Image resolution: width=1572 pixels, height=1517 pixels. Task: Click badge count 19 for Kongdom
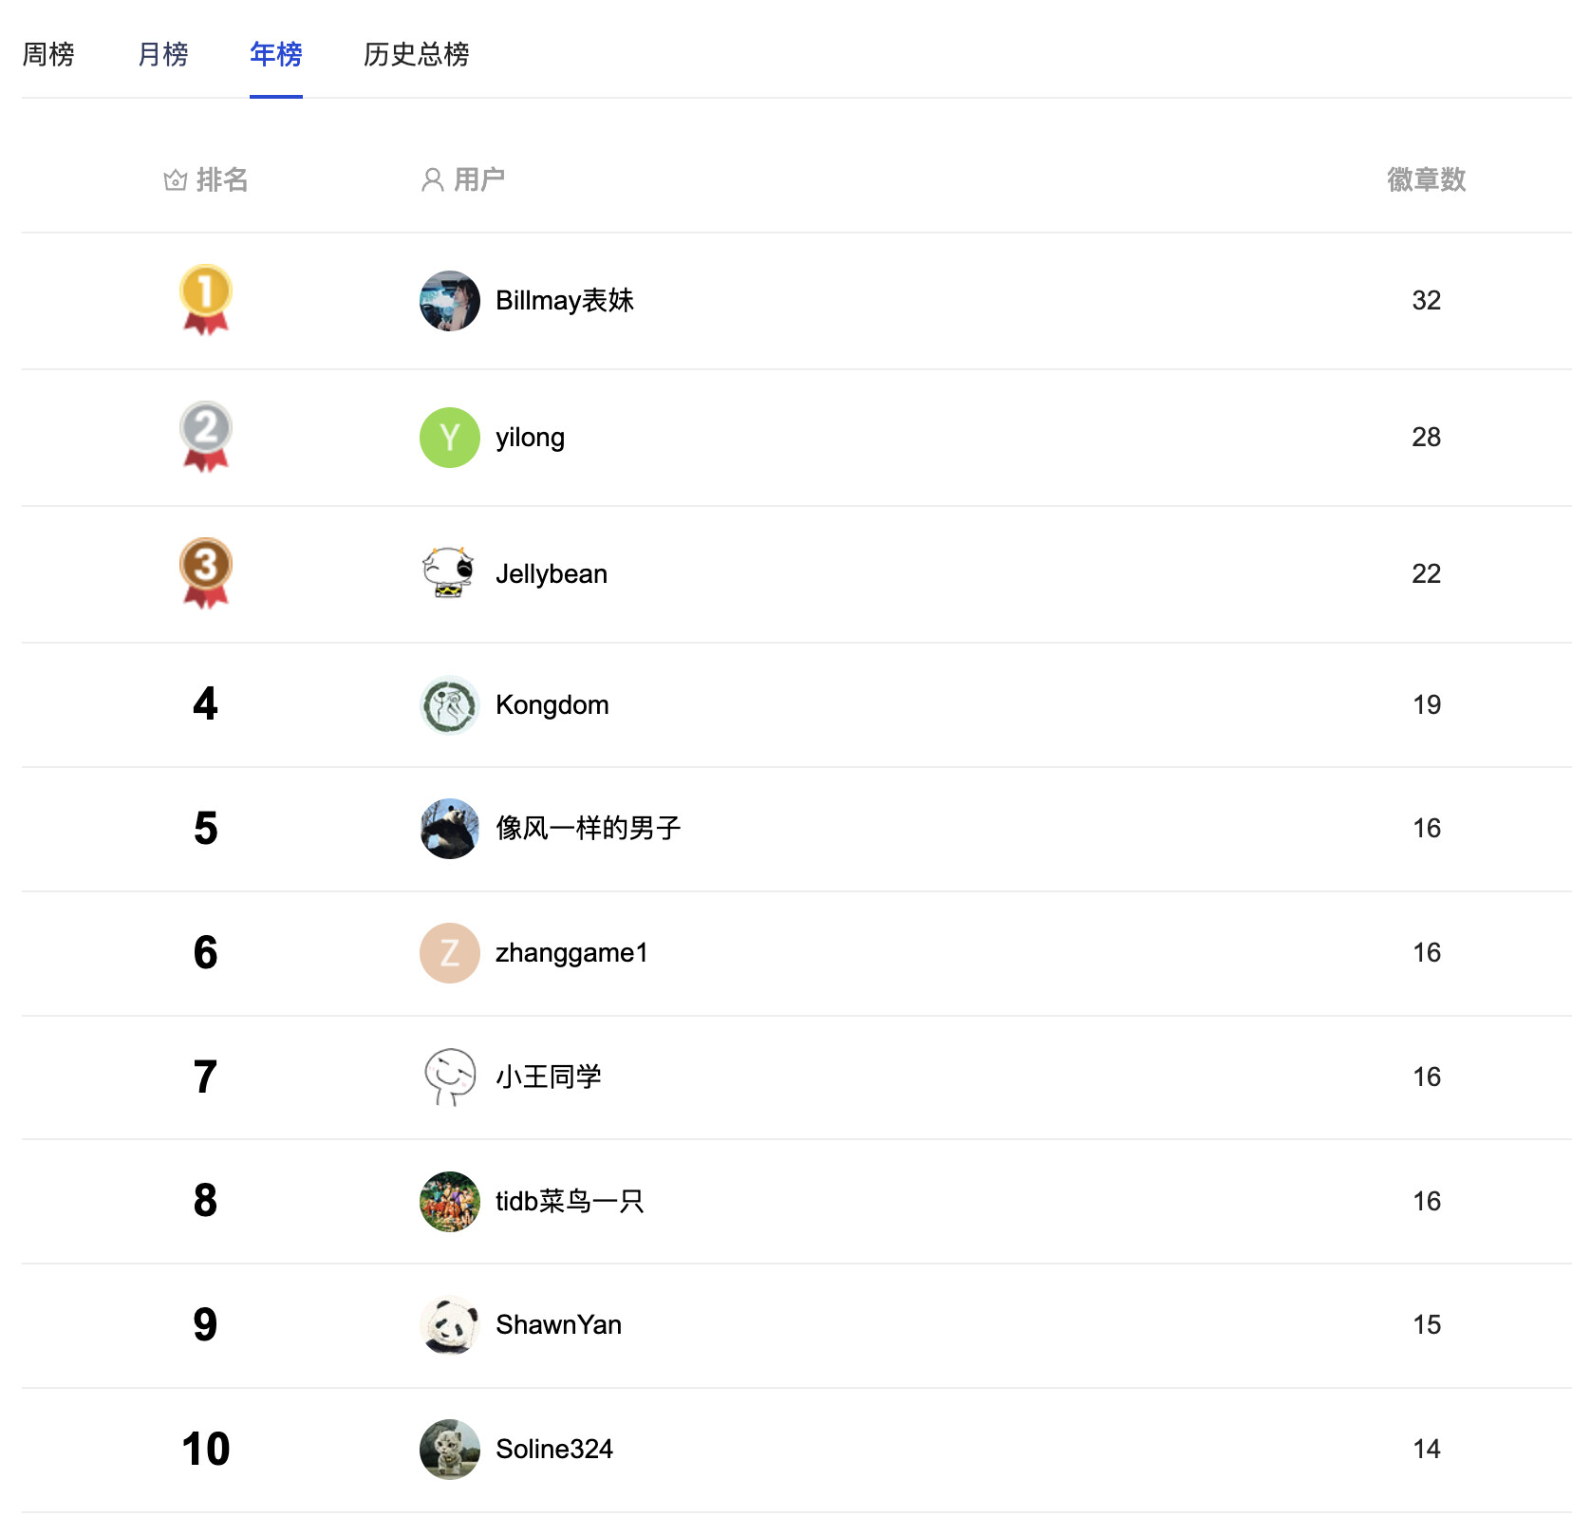1427,704
